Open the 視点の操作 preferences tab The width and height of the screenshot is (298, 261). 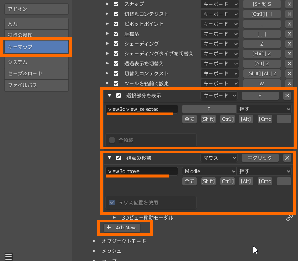(x=36, y=35)
